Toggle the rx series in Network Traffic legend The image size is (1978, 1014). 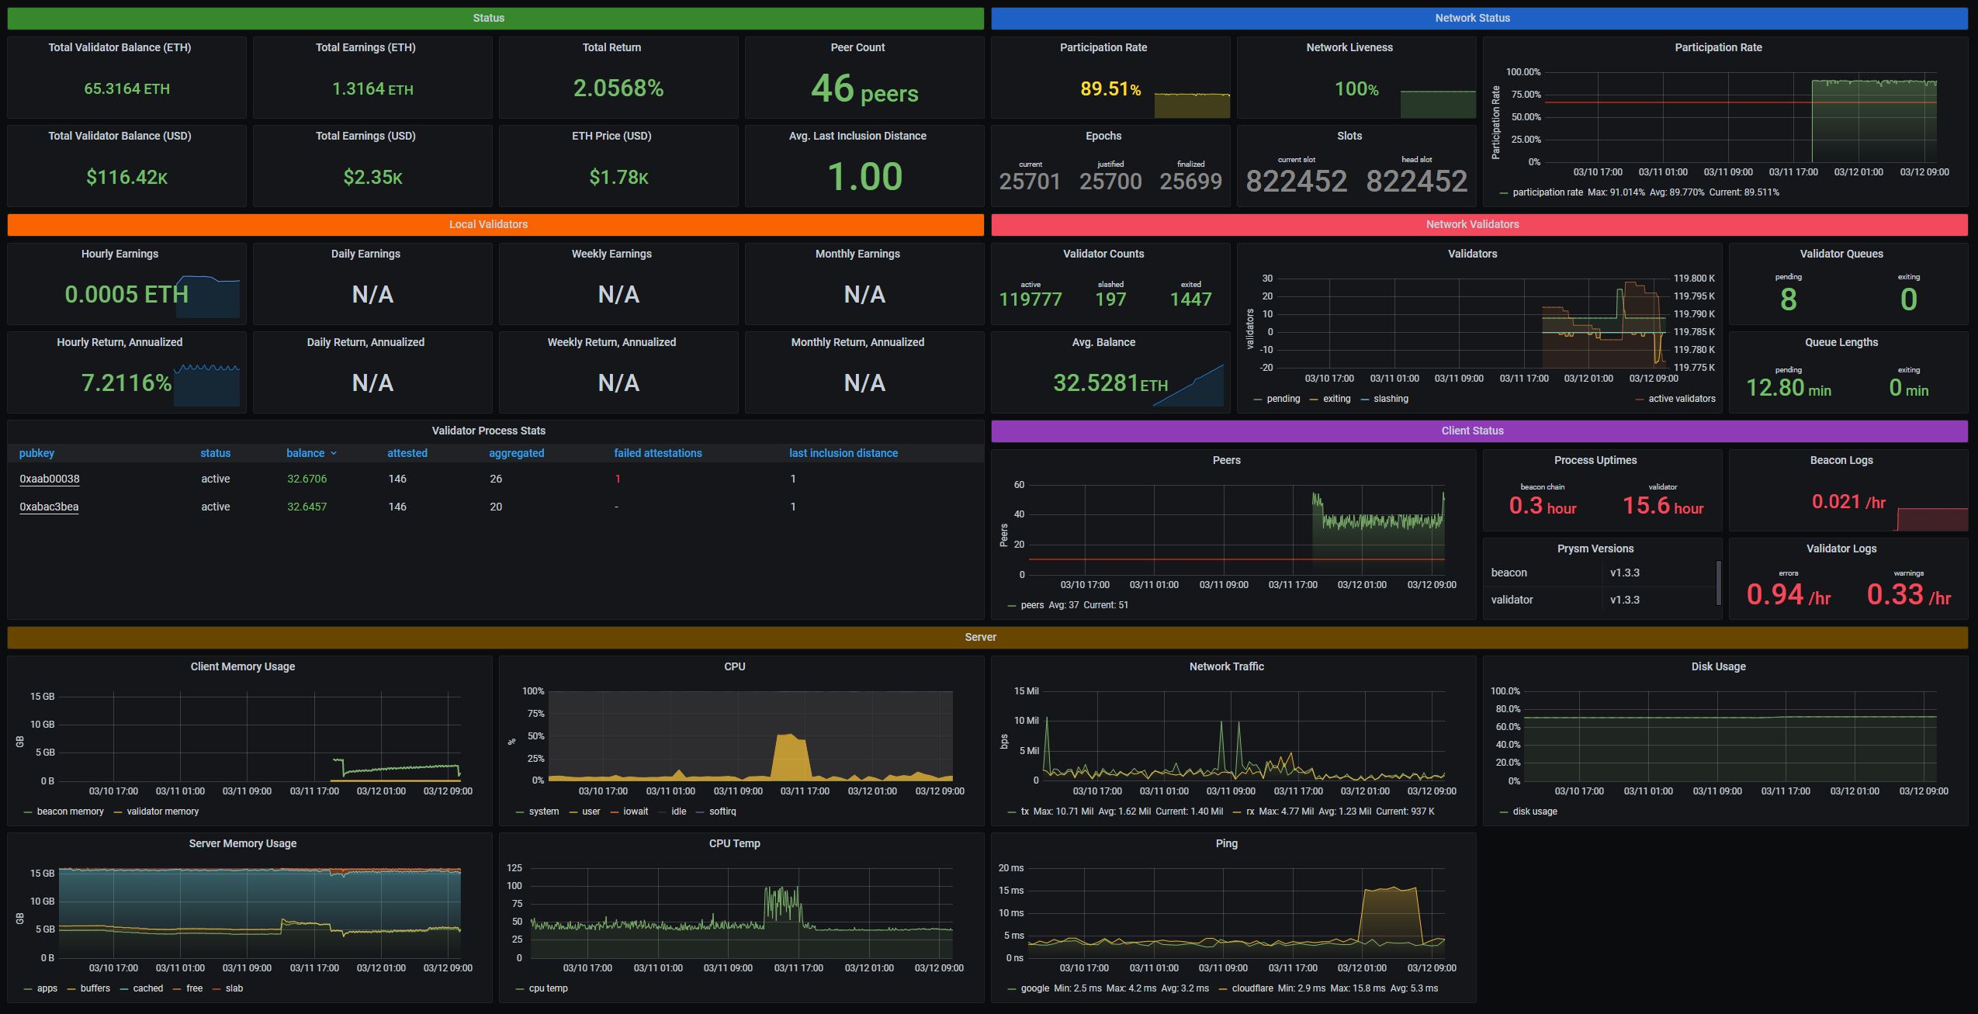coord(1250,812)
